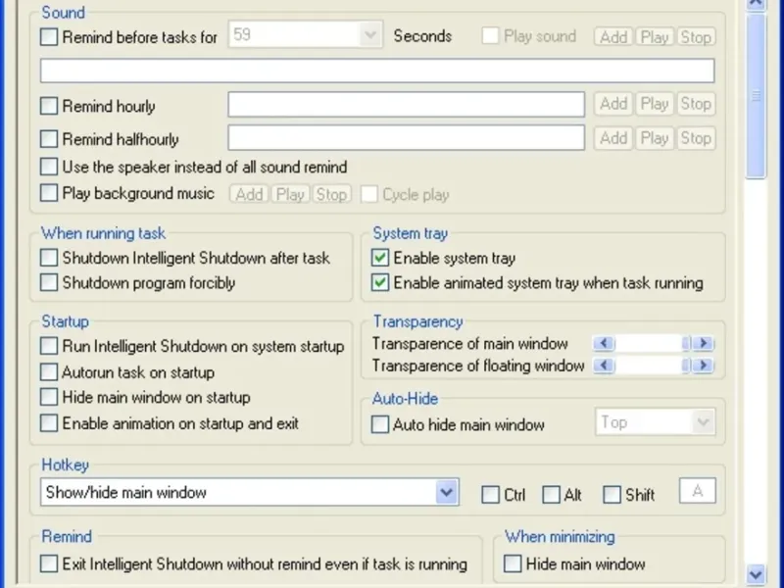The height and width of the screenshot is (588, 784).
Task: Click Add button for background music
Action: (249, 194)
